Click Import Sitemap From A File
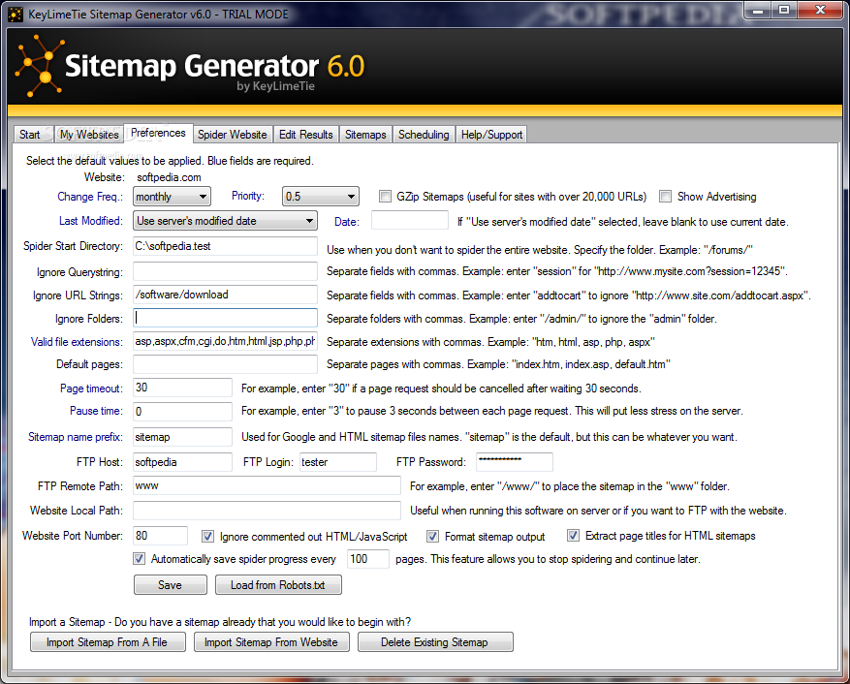Viewport: 850px width, 684px height. pyautogui.click(x=108, y=641)
